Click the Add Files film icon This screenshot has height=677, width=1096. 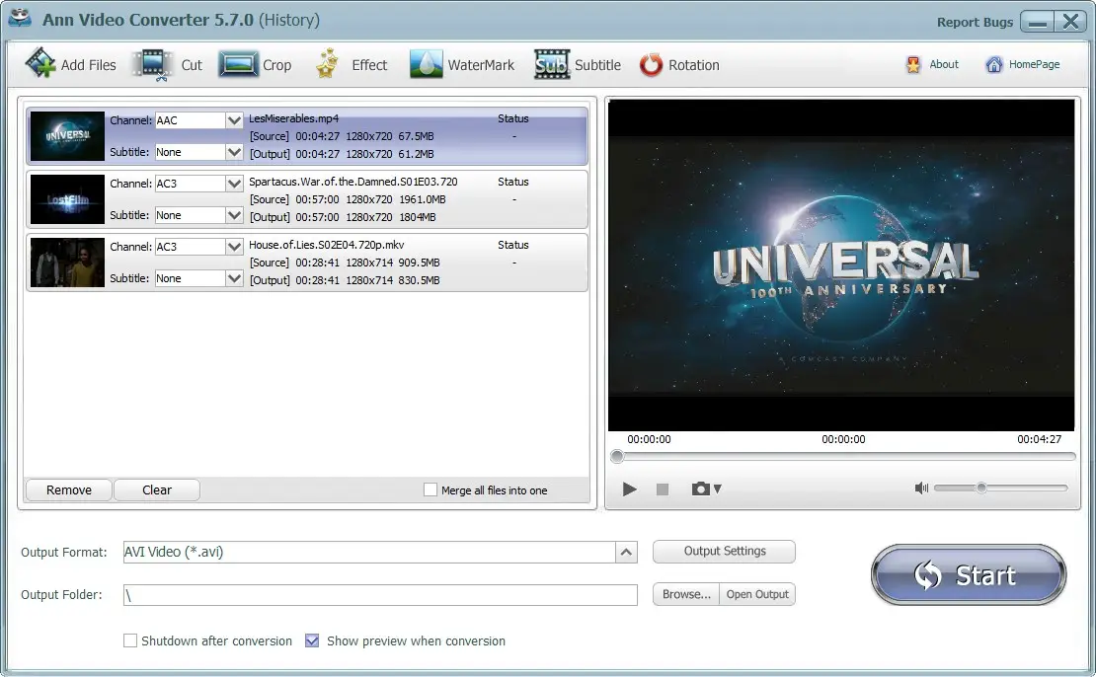(x=40, y=63)
